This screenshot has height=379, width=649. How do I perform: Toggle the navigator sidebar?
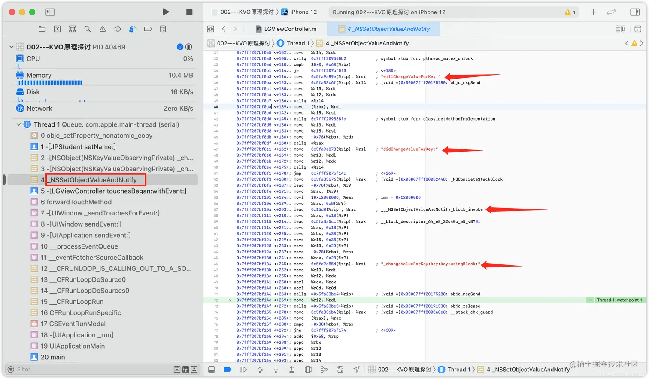(50, 12)
